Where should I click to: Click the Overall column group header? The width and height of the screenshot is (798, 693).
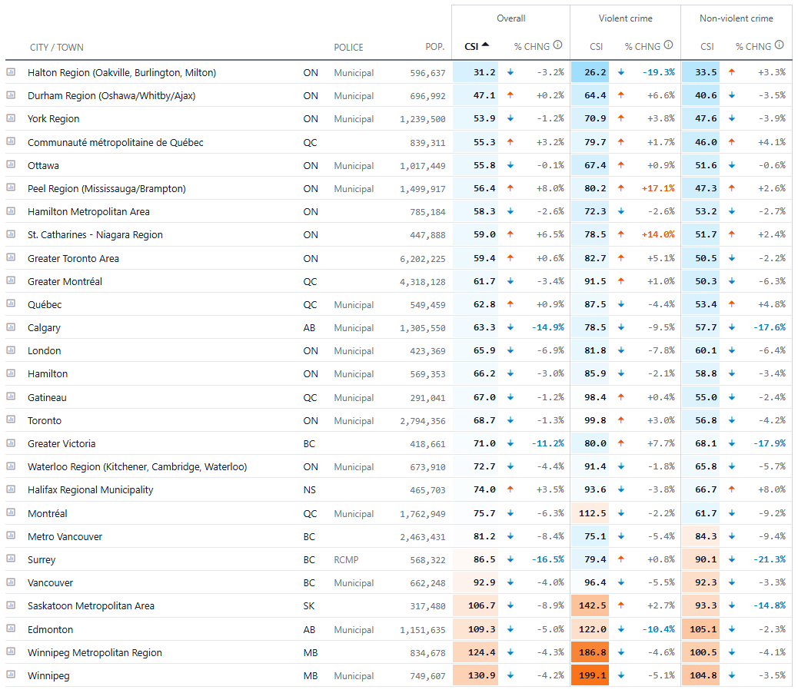[511, 18]
